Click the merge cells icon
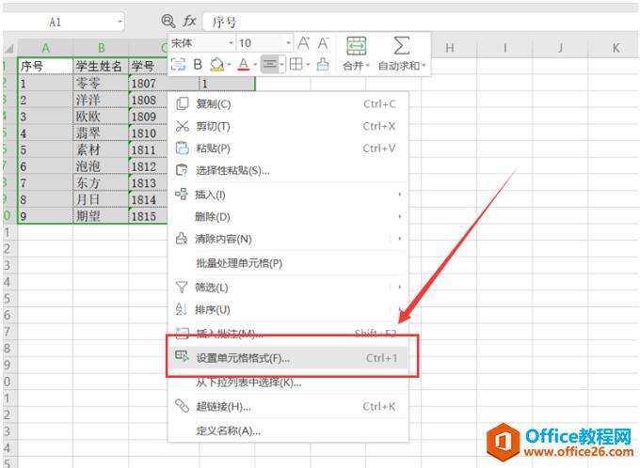This screenshot has width=640, height=468. click(x=357, y=46)
